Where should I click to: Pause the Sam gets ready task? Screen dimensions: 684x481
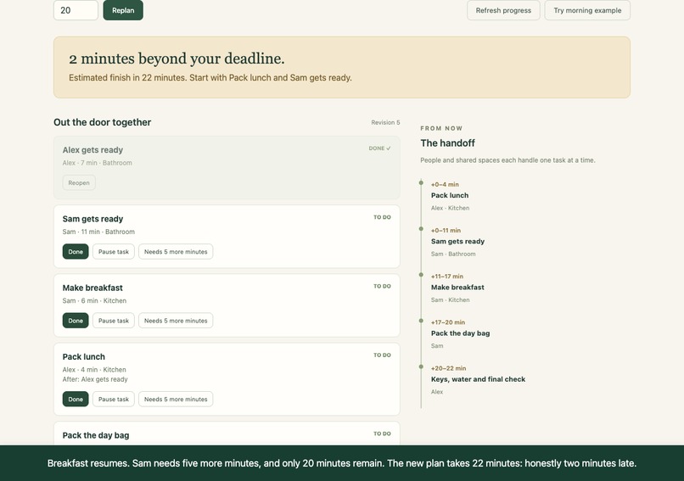coord(114,252)
